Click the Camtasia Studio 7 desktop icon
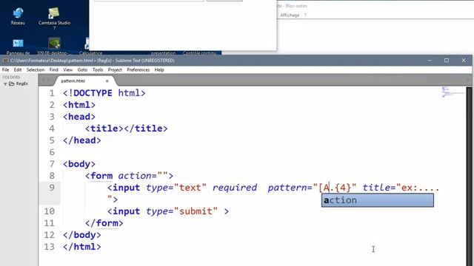The width and height of the screenshot is (474, 266). pyautogui.click(x=54, y=18)
